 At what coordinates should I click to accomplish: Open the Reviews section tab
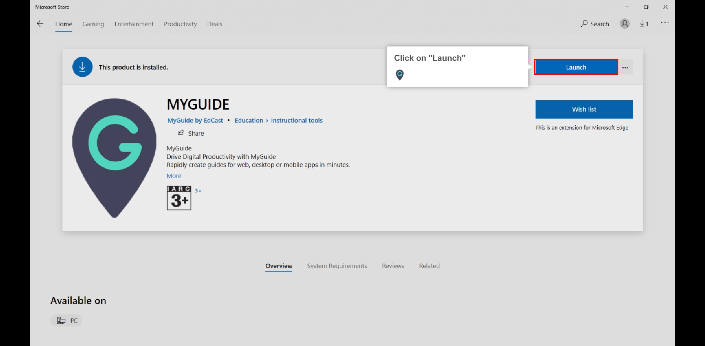[393, 266]
